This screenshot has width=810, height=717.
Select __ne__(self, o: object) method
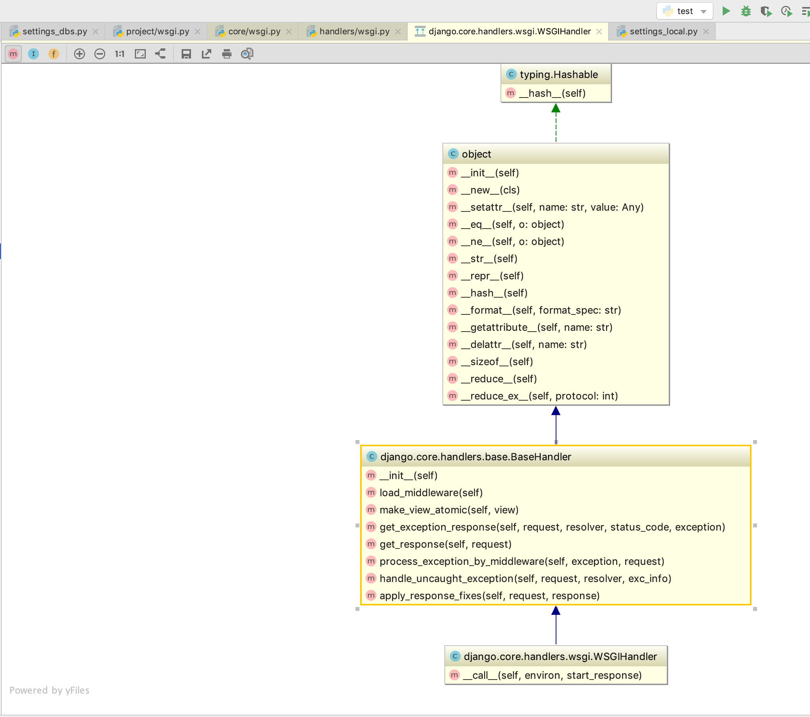[x=556, y=241]
